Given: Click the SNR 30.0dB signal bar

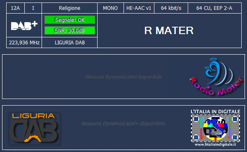Looking at the screenshot, I should [70, 30].
